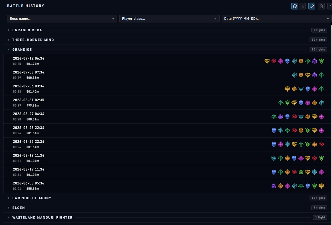Open the 2026-08-31 02:35 fight entry

pos(167,103)
